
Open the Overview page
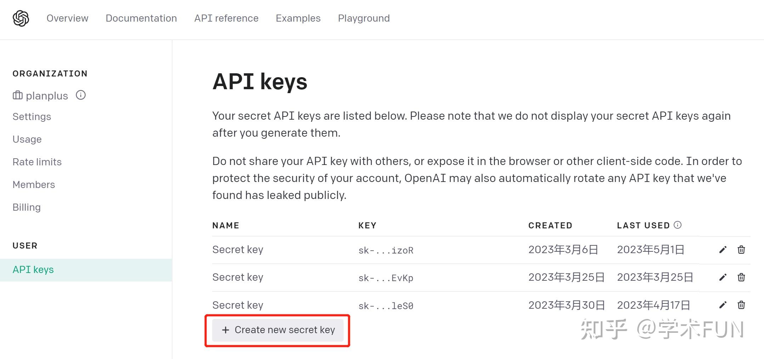(67, 18)
